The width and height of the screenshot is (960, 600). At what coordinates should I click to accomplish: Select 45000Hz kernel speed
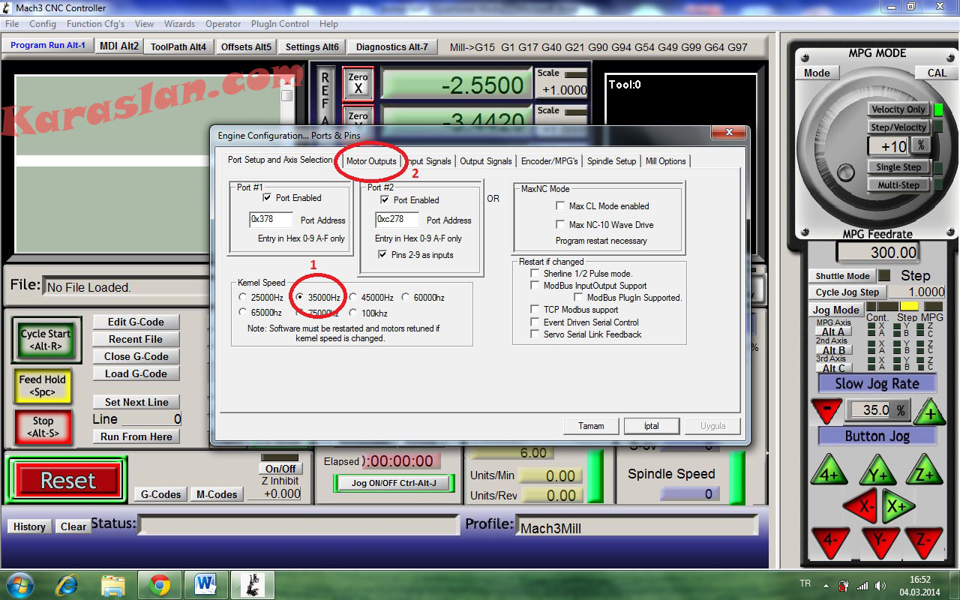tap(354, 298)
